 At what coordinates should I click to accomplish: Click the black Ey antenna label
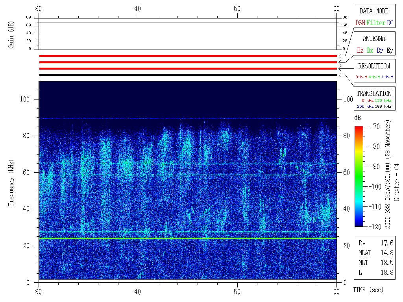[390, 50]
